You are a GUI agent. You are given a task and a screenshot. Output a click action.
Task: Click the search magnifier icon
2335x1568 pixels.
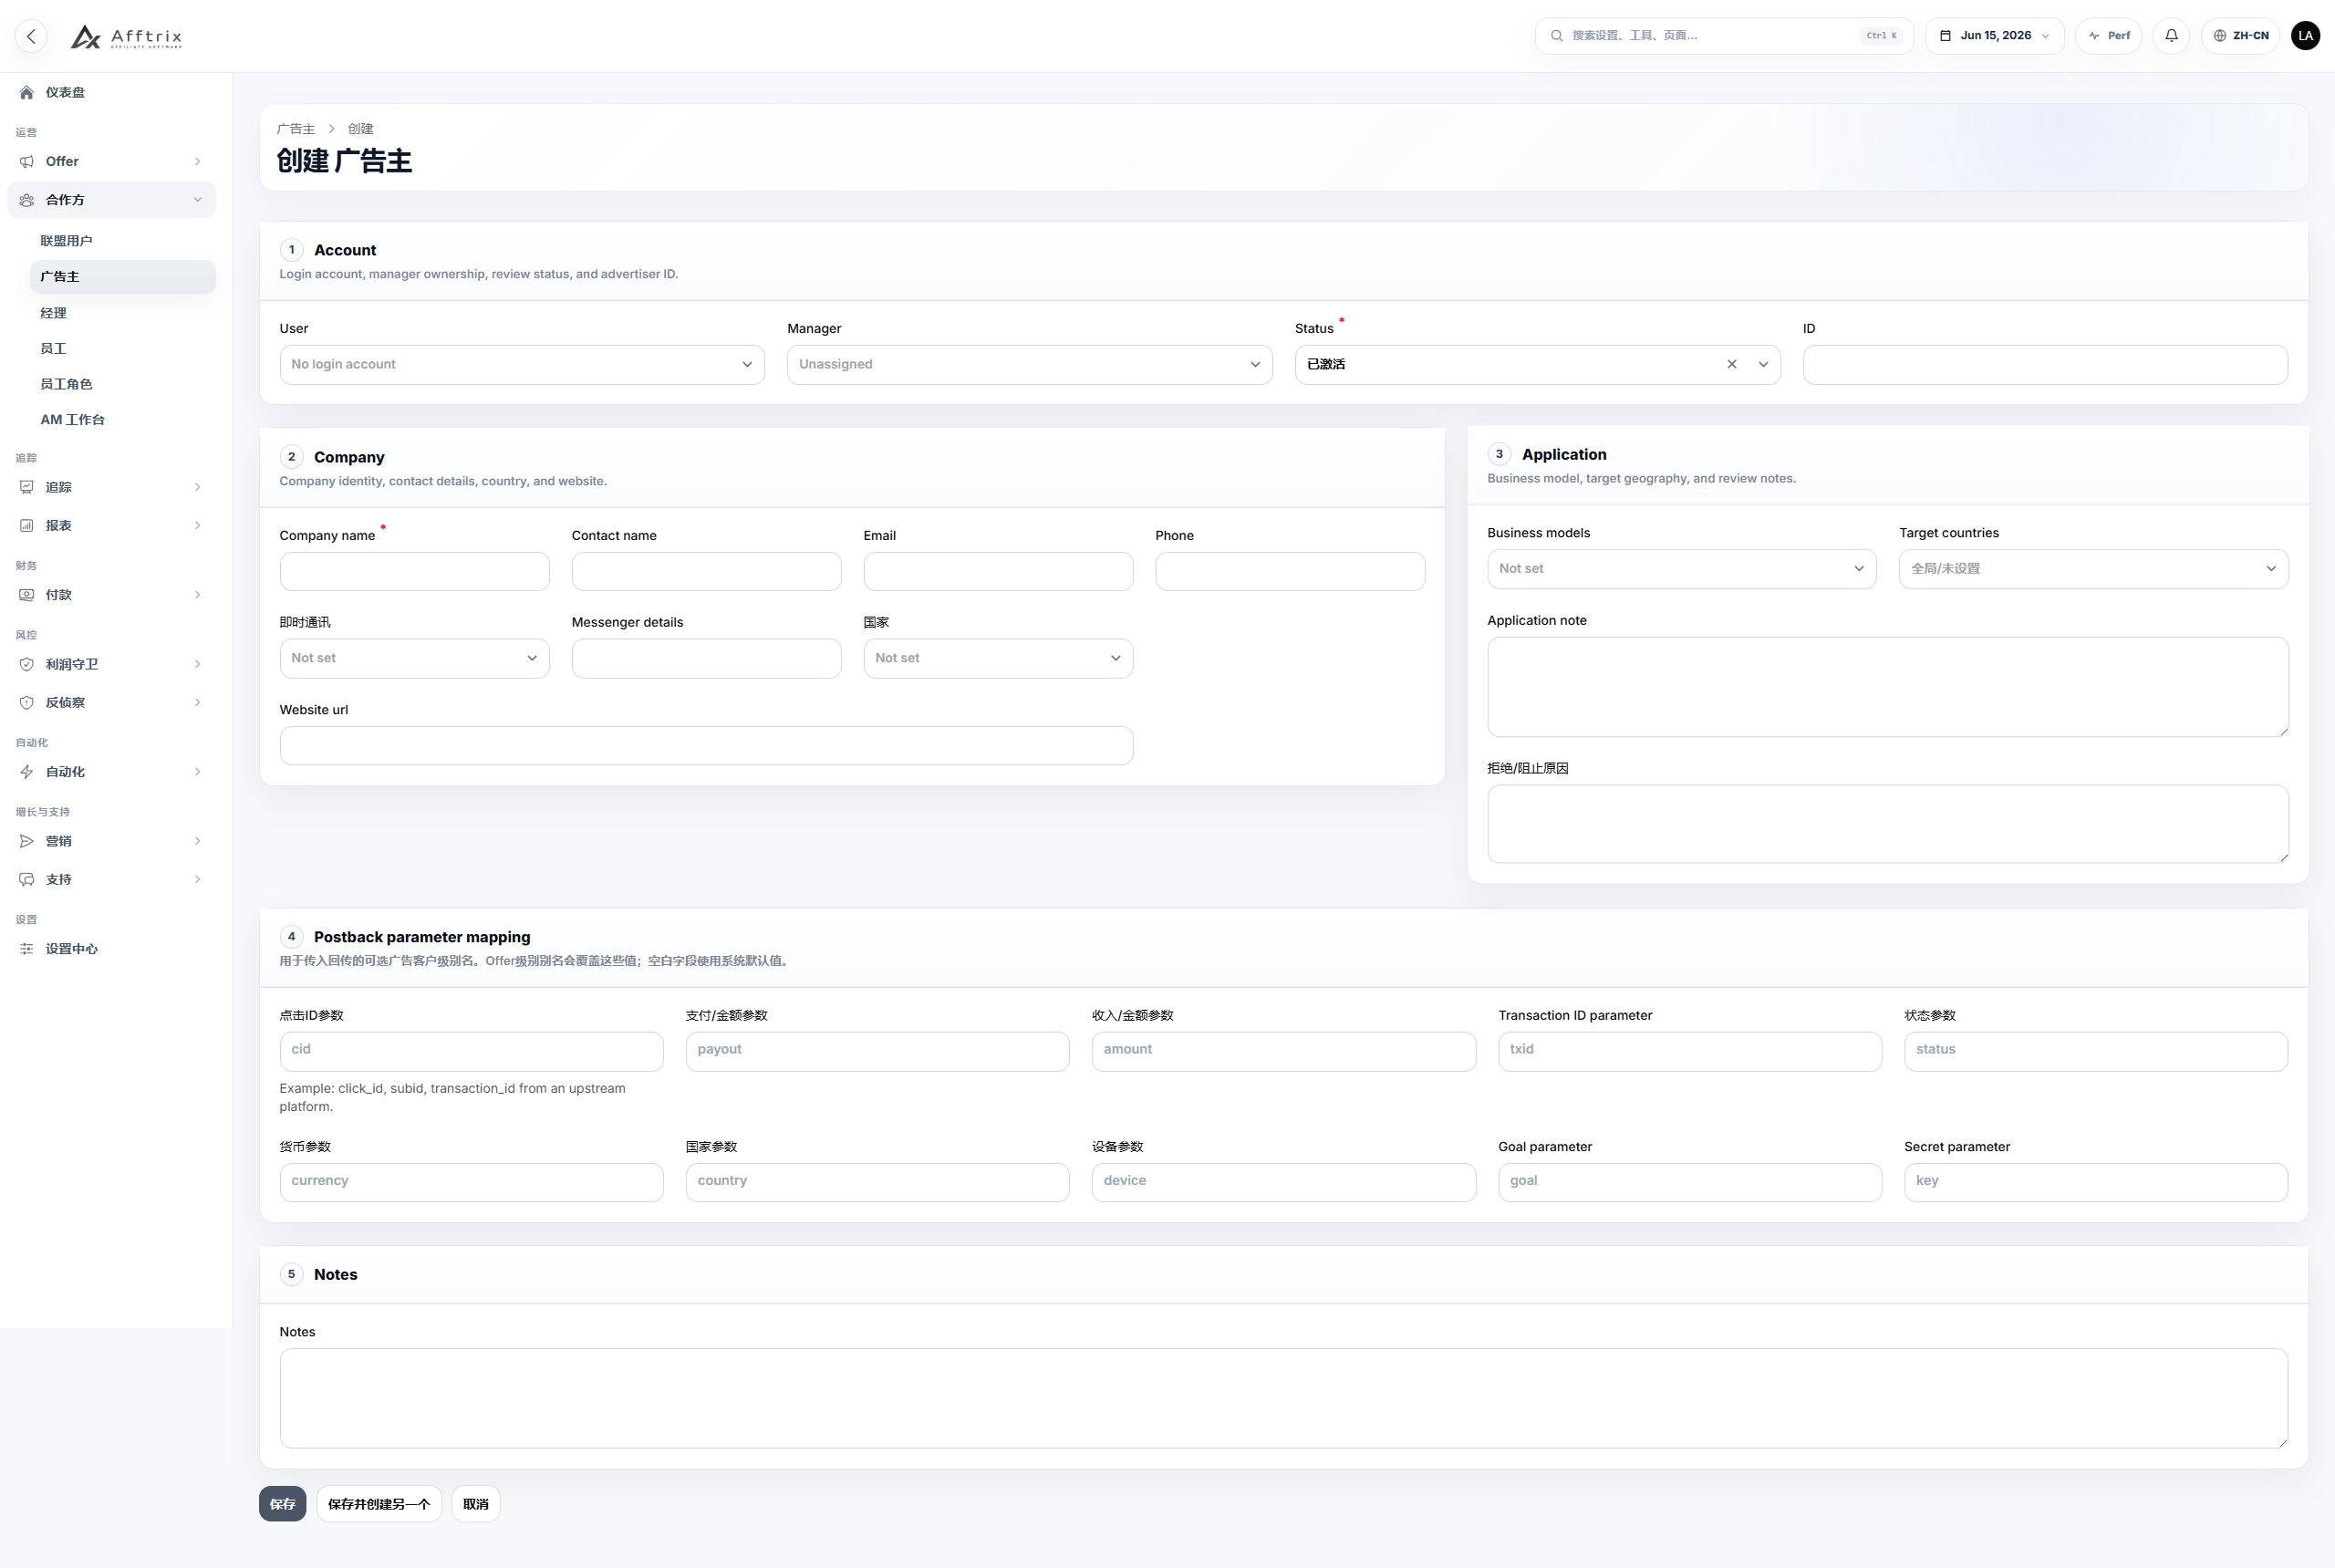tap(1556, 36)
